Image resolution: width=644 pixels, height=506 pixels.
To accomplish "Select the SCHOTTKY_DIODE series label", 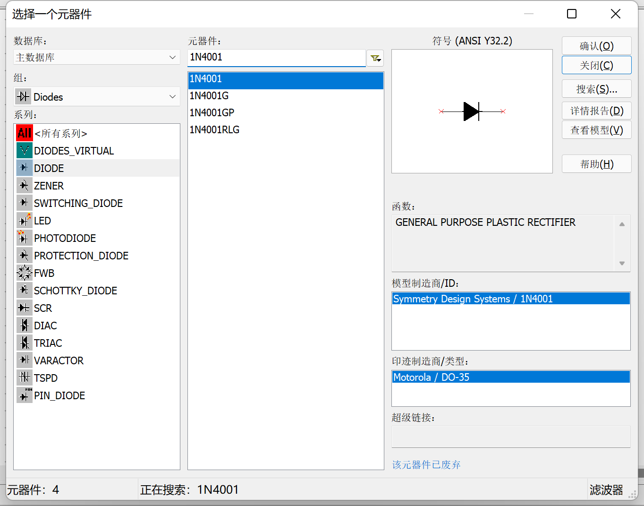I will 76,291.
